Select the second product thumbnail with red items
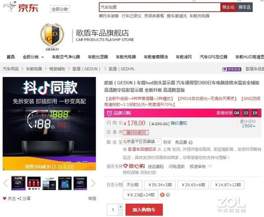This screenshot has height=217, width=264. tap(34, 183)
